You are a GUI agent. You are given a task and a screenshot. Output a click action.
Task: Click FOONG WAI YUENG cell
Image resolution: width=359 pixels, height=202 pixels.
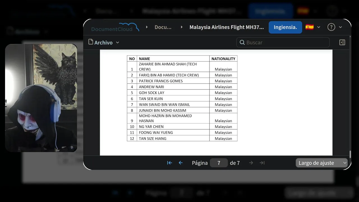(x=173, y=132)
